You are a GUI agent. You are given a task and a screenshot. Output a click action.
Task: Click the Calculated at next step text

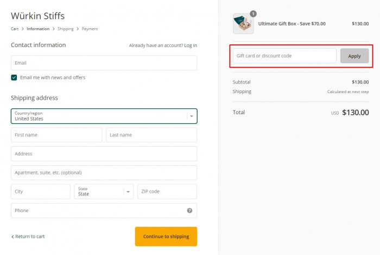pos(348,91)
